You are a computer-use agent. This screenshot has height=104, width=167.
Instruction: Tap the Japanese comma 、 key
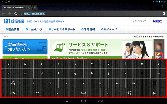coord(58,93)
